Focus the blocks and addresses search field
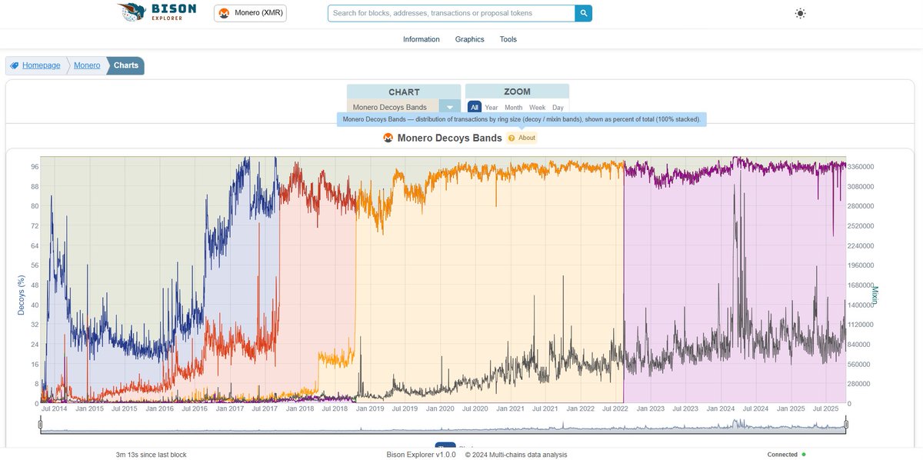The image size is (923, 460). 452,13
